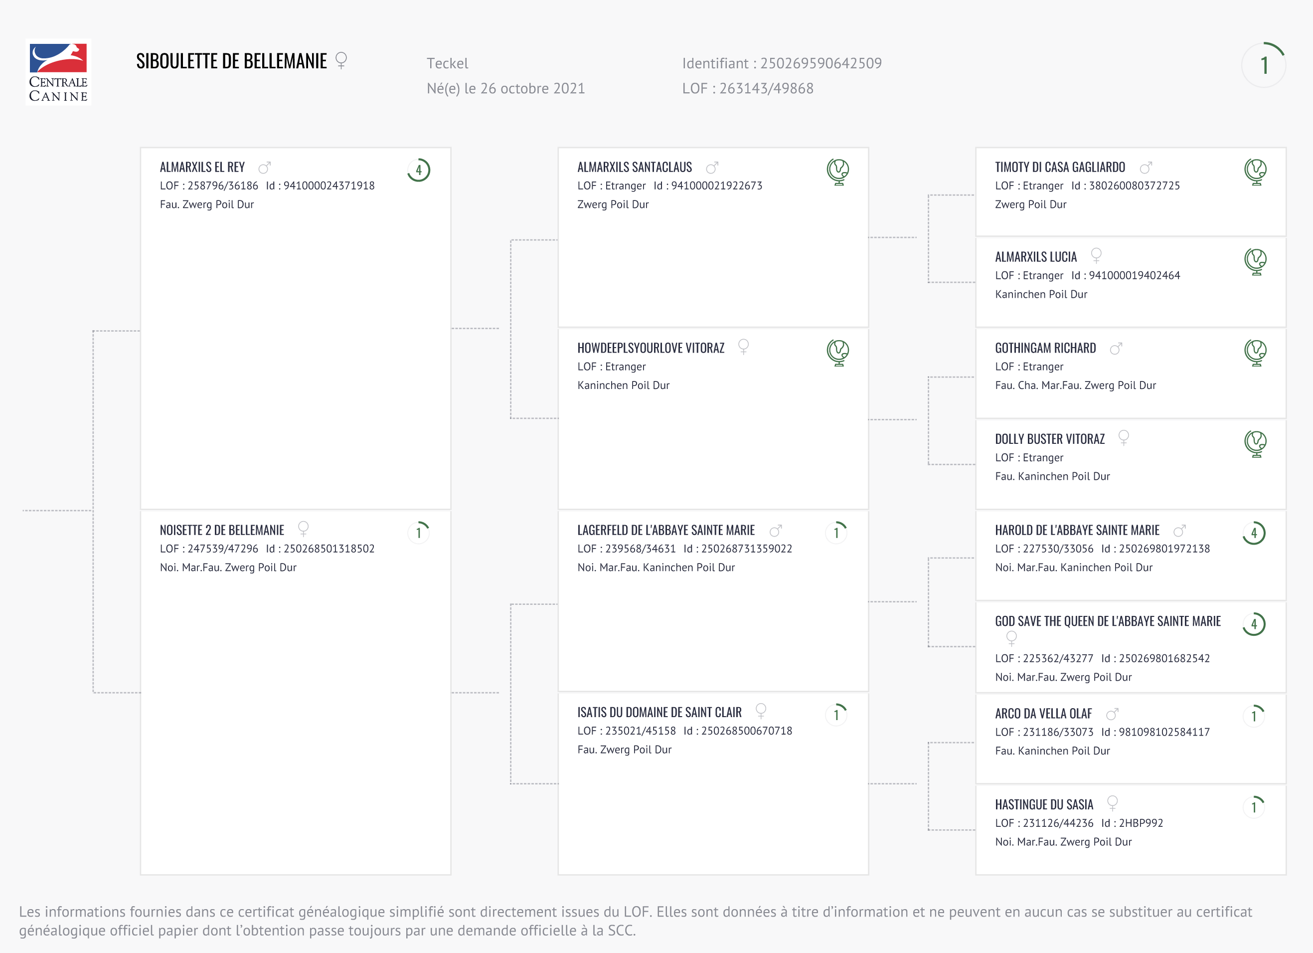Click globe icon on Almarxils Santaclaus card

pos(838,172)
